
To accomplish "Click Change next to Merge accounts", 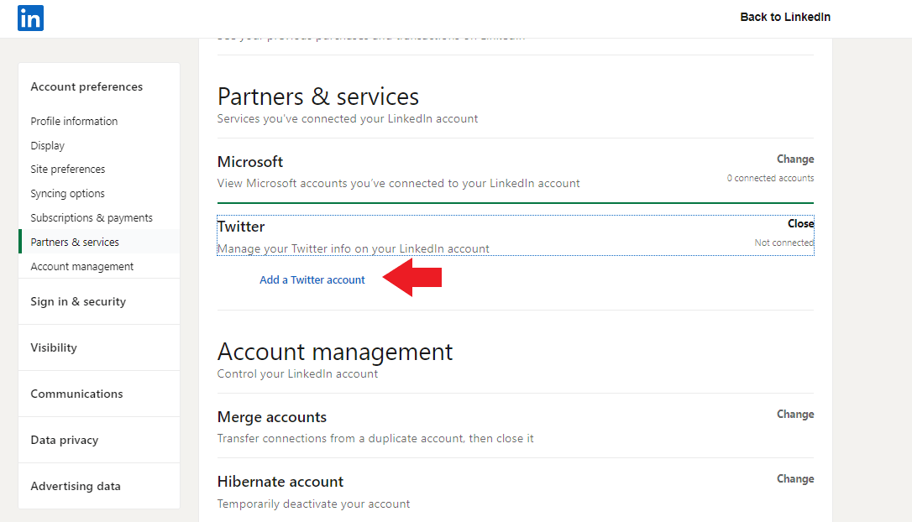I will point(794,415).
